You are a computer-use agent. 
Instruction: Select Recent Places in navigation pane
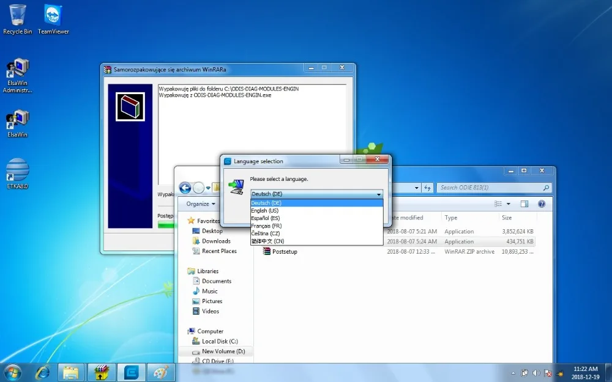tap(219, 251)
